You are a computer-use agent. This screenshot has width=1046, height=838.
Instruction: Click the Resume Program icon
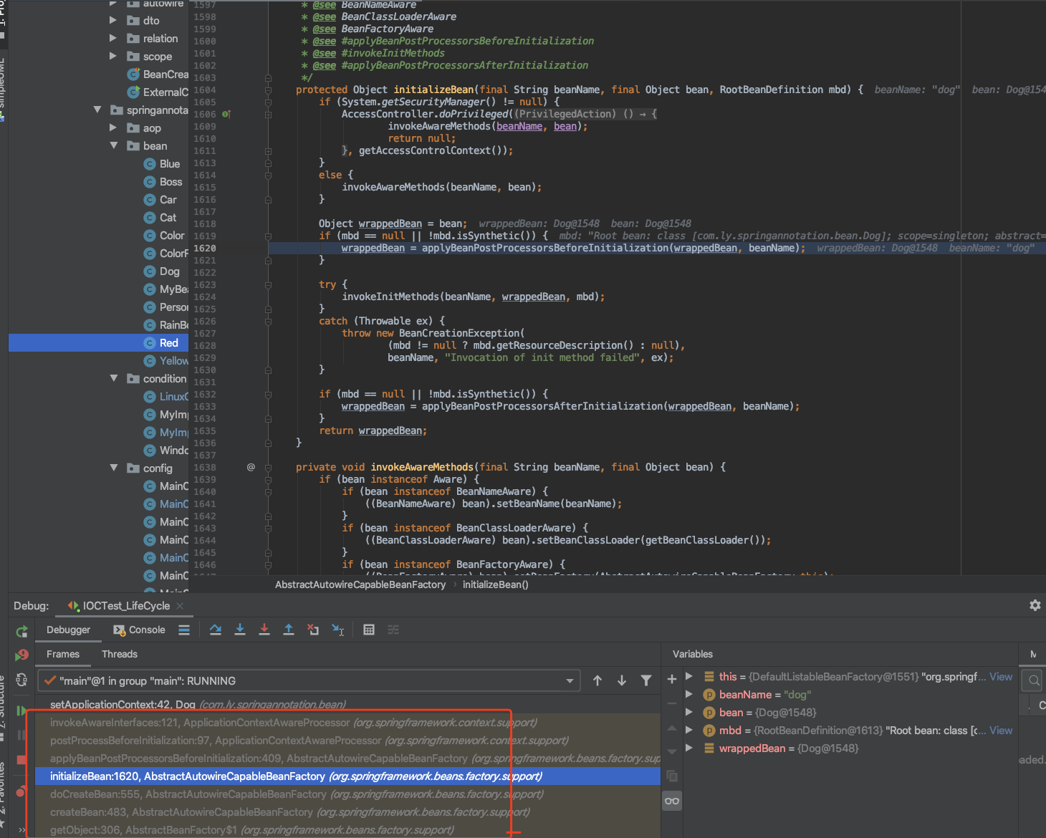pyautogui.click(x=22, y=711)
